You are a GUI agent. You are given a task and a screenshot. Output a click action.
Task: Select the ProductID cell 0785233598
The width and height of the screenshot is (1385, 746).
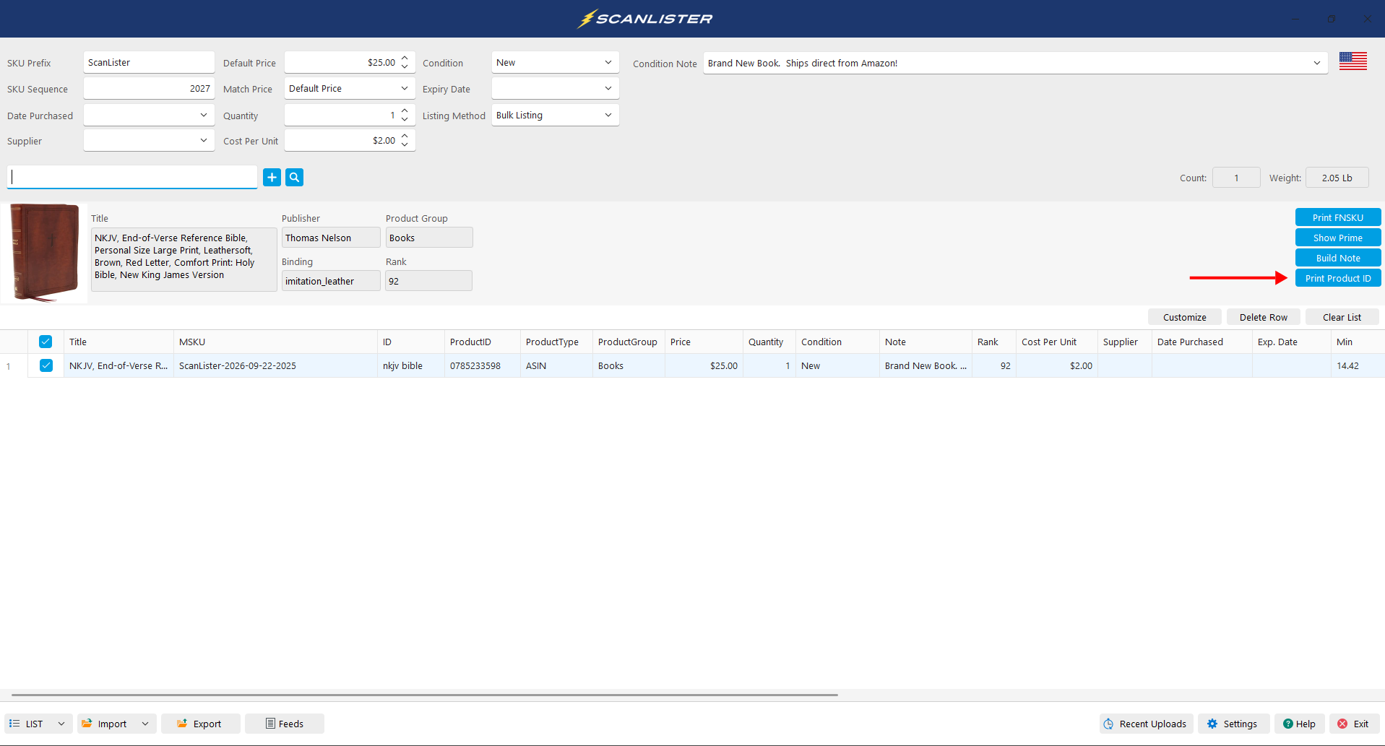point(482,365)
